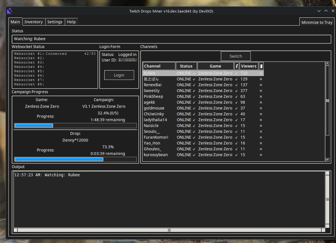Select the Seoulo__ channel name
The height and width of the screenshot is (243, 336).
click(152, 132)
